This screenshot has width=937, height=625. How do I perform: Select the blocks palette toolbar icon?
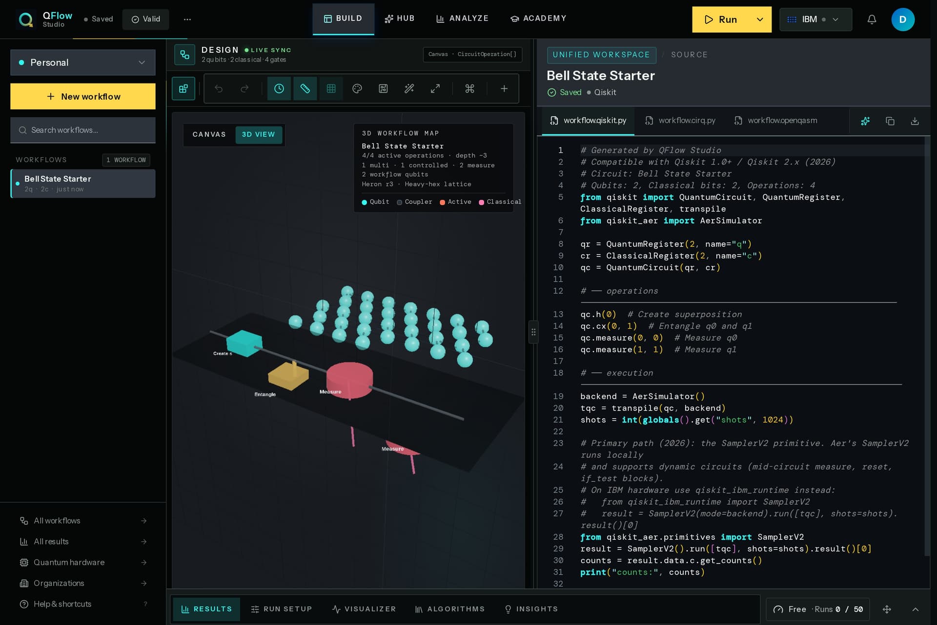(x=183, y=88)
